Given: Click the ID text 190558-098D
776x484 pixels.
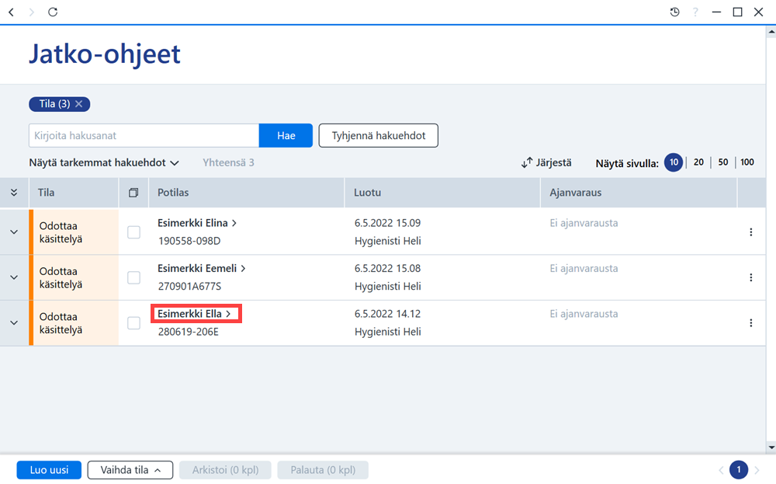Looking at the screenshot, I should point(189,242).
